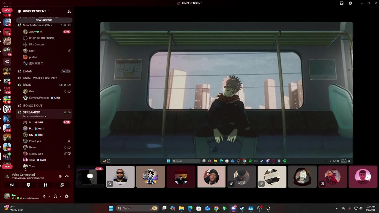
Task: Expand headphone output options chevron
Action: (60, 196)
